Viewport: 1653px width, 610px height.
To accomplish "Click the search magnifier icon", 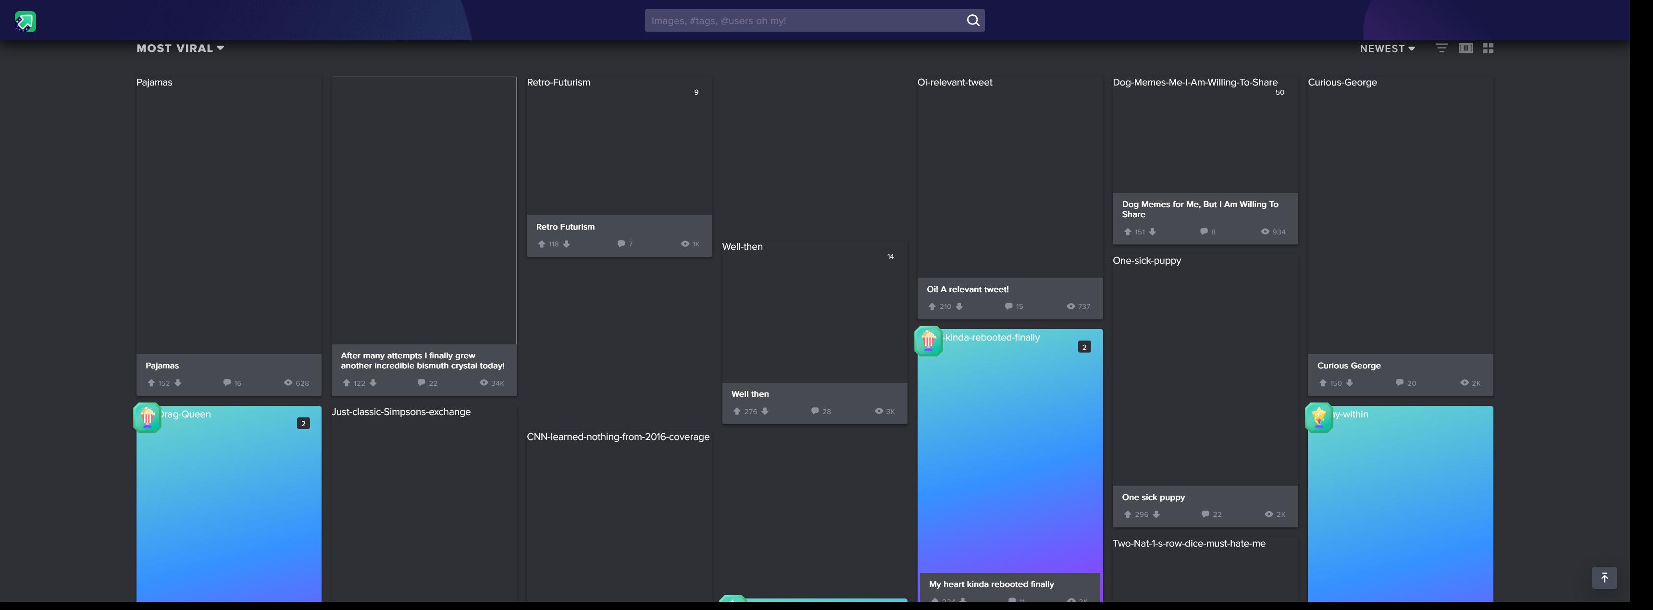I will (973, 21).
